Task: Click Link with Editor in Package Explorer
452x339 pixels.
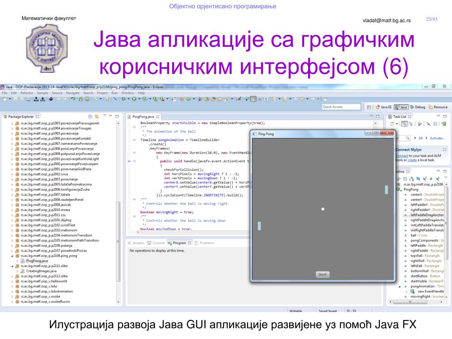Action: coord(97,117)
